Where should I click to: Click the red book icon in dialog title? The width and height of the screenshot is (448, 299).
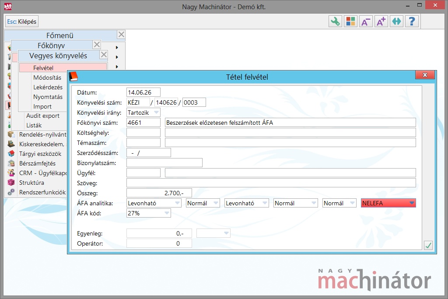pos(73,77)
